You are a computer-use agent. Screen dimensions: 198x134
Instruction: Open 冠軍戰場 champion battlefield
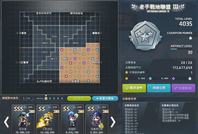[183, 88]
